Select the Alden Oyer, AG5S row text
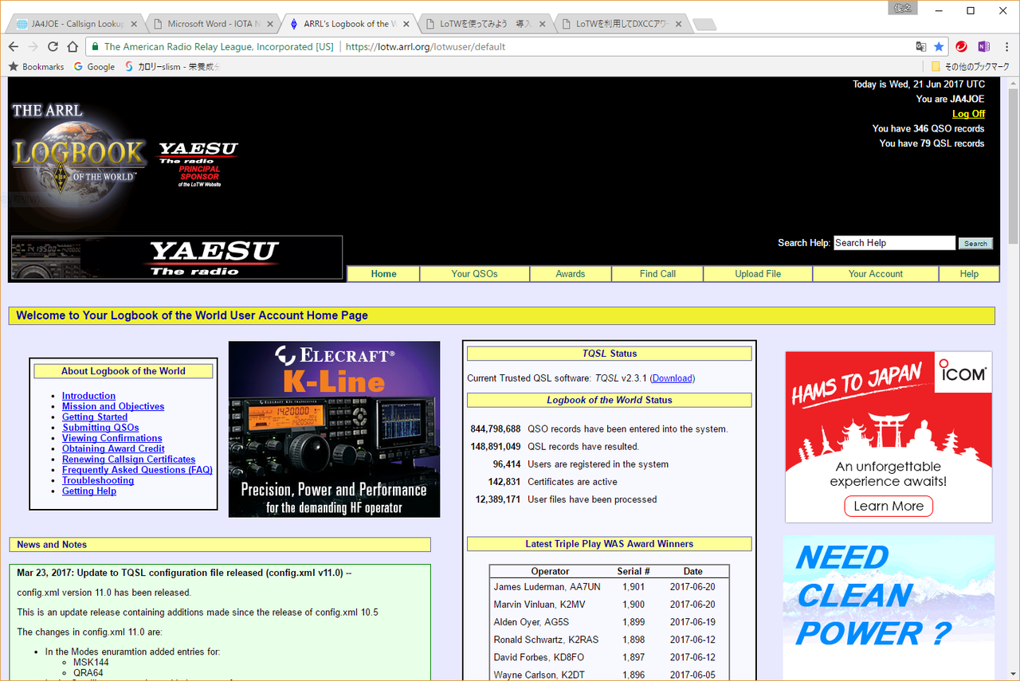 [532, 622]
